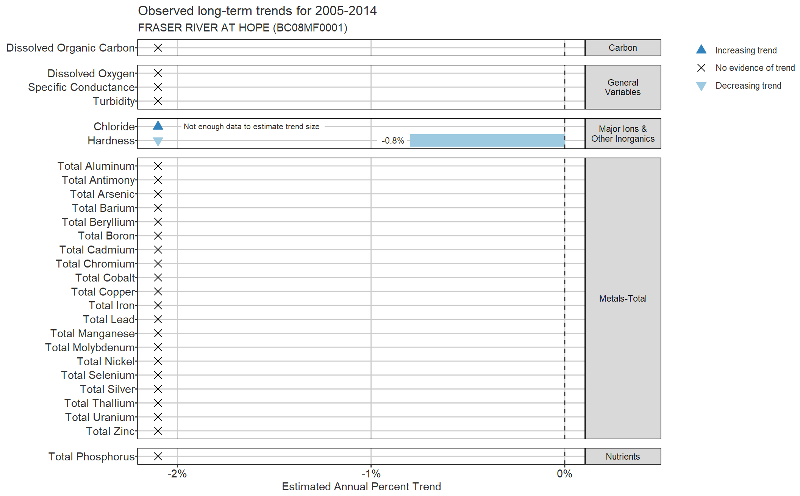Screen dimensions: 800x496
Task: Click the decreasing-trend triangle for Hardness
Action: (158, 141)
